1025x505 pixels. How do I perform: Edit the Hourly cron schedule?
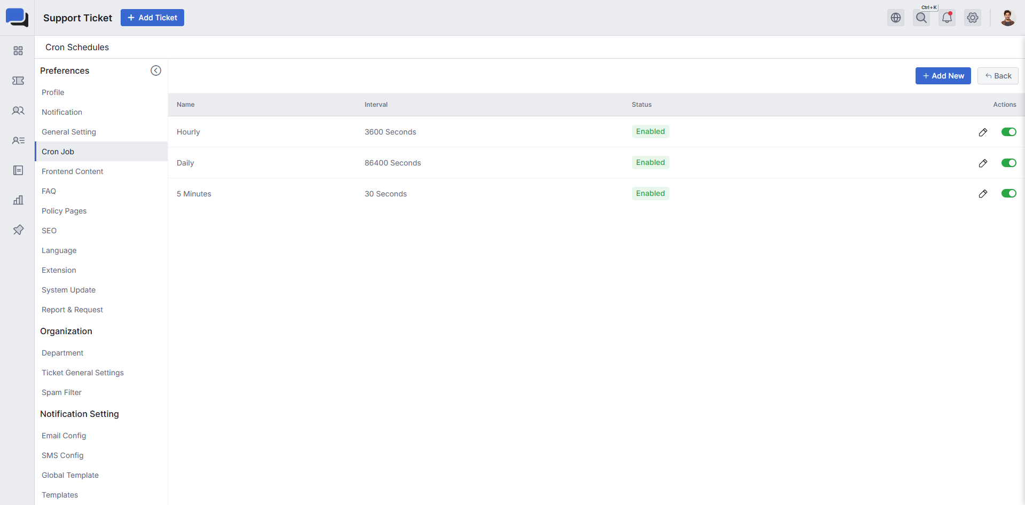(x=983, y=132)
